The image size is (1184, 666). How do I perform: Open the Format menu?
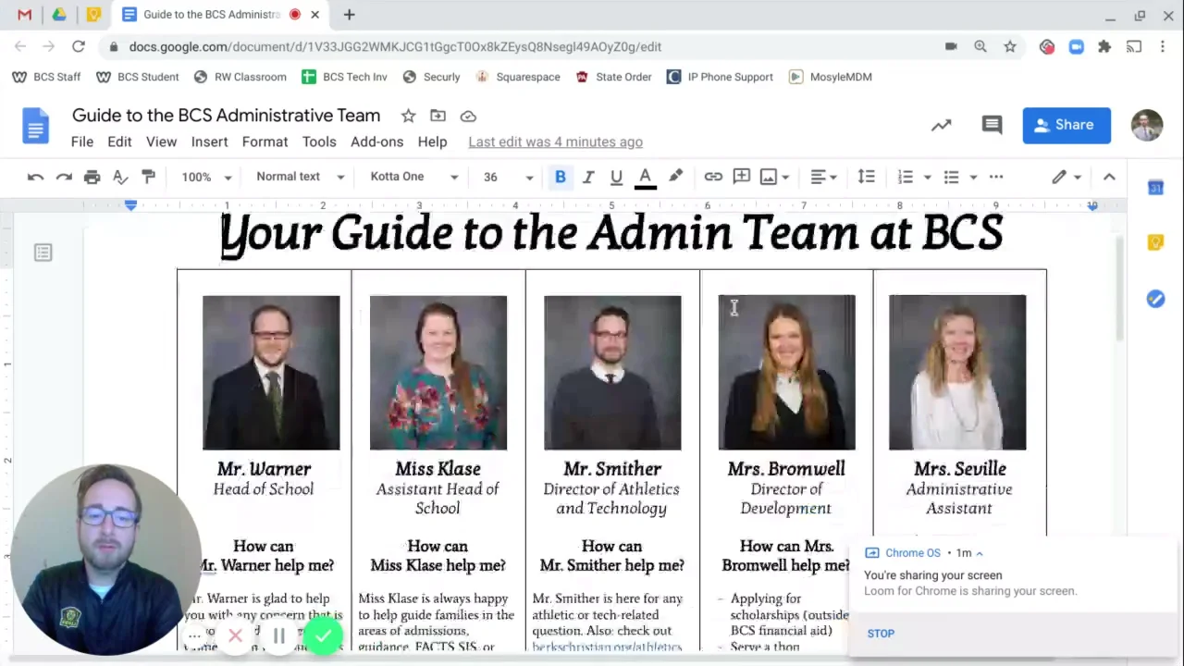[265, 142]
